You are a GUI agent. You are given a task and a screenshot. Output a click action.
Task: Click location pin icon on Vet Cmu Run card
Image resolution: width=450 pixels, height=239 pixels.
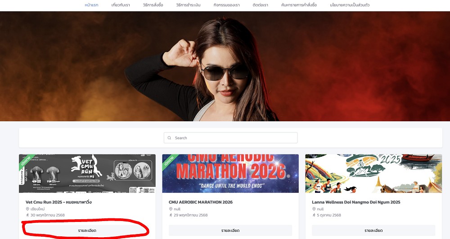(x=27, y=209)
